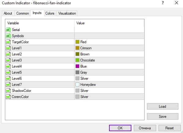Click the Reset button
Image resolution: width=183 pixels, height=133 pixels.
click(x=170, y=128)
